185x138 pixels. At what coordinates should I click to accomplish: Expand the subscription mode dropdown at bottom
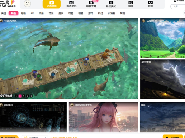pyautogui.click(x=35, y=137)
